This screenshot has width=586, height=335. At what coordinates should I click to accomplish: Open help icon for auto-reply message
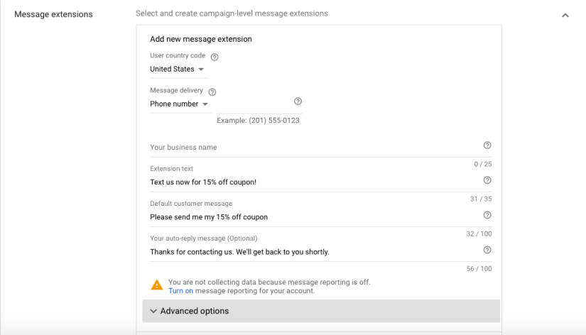tap(487, 250)
